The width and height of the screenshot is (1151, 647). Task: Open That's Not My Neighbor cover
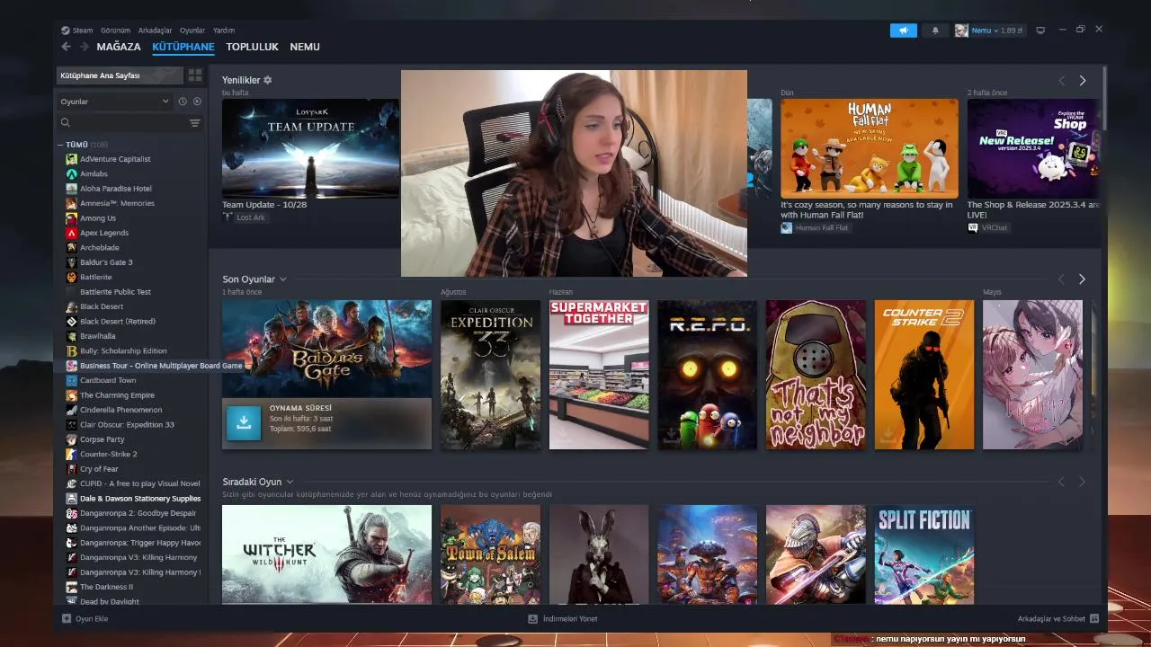(x=816, y=375)
